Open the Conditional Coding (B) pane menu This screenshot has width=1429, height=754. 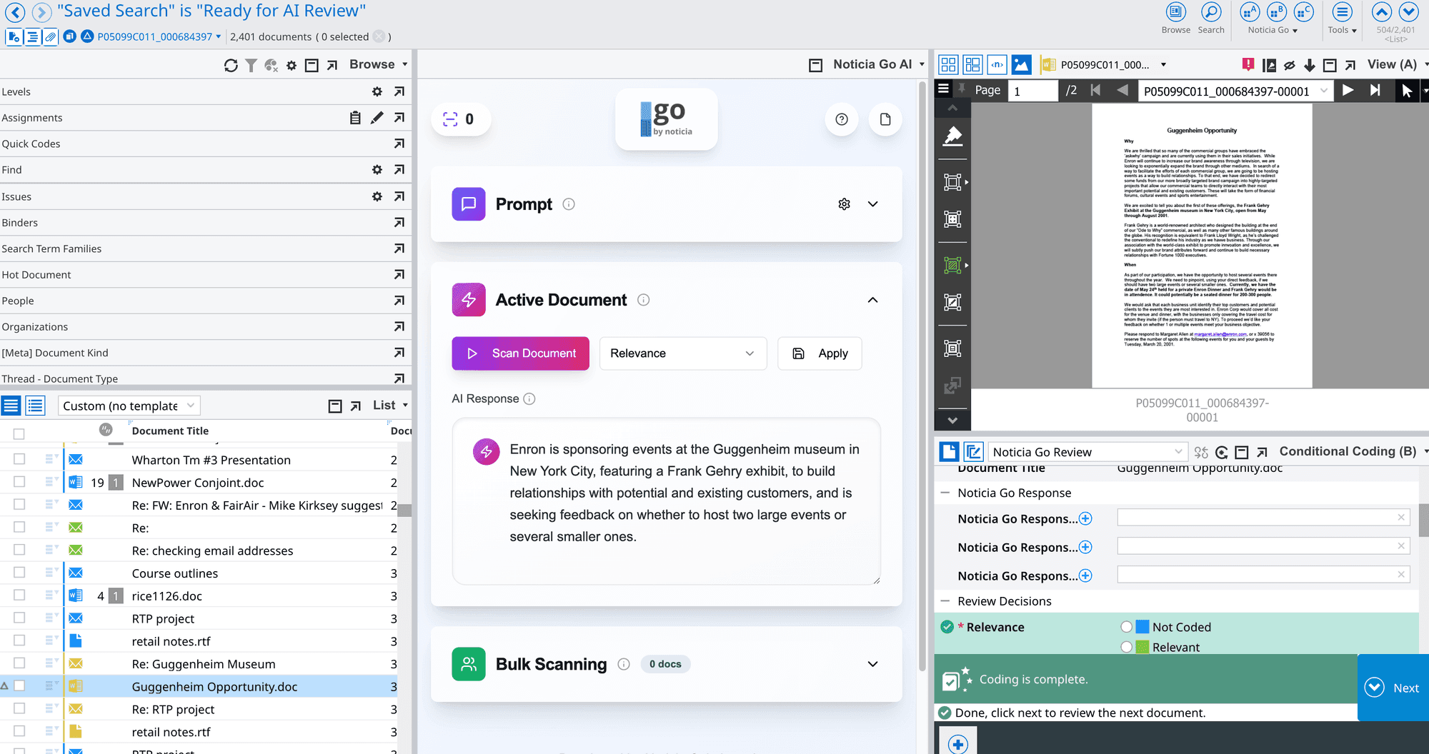1353,451
